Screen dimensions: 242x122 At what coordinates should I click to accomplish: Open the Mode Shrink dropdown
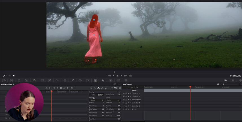(x=97, y=100)
